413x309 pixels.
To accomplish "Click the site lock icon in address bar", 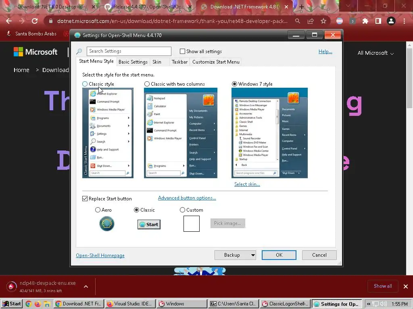I will [51, 21].
